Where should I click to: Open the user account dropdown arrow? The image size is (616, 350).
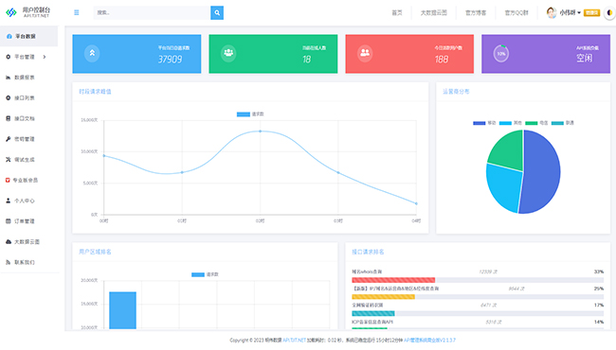coord(579,12)
